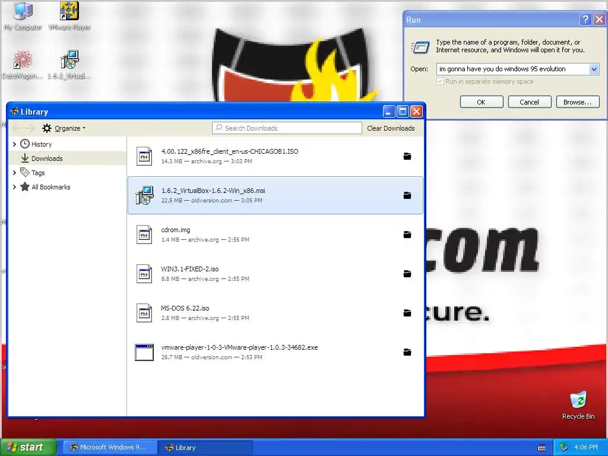Open containing folder for WIN3.1-FIXED-2.iso
This screenshot has width=608, height=456.
[407, 274]
